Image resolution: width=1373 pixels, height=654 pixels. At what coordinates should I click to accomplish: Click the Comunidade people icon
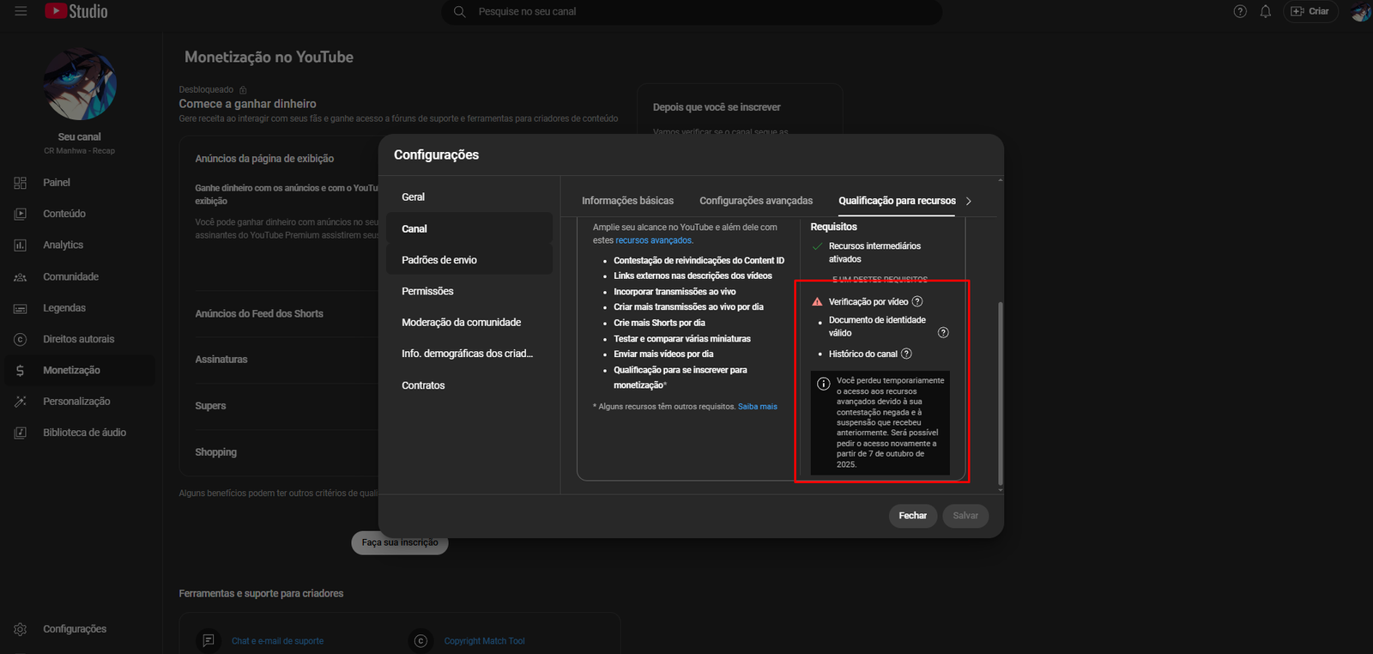pos(21,276)
